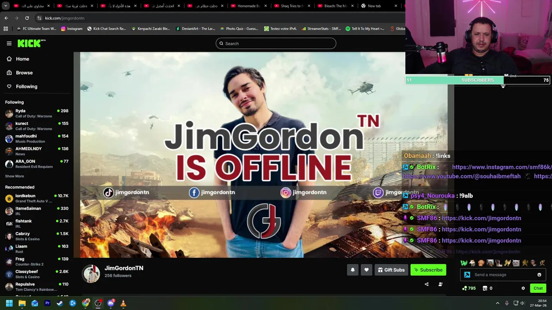Open AHMEDLNDY channel in Following list
Image resolution: width=552 pixels, height=310 pixels.
click(36, 151)
